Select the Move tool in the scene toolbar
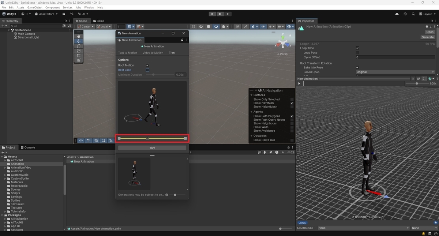439x236 pixels. coord(79,41)
